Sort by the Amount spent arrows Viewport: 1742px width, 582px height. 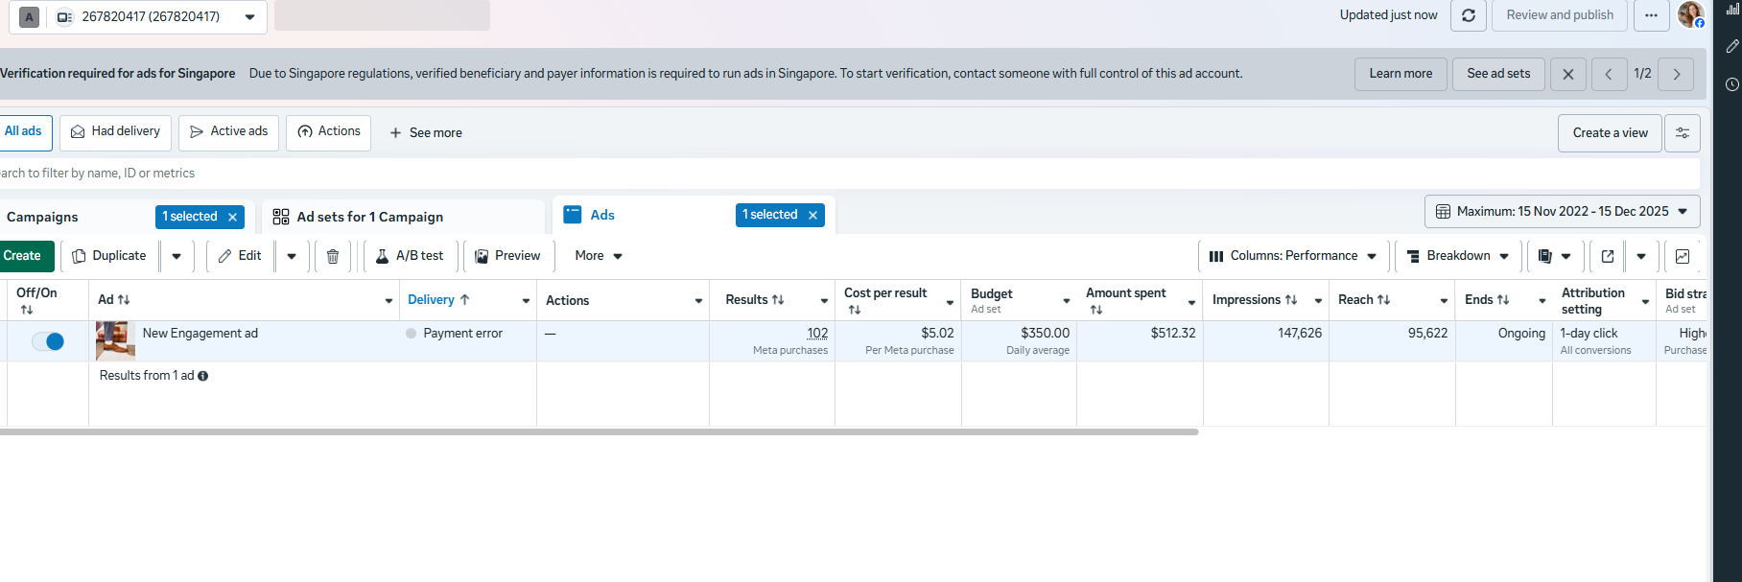click(1096, 310)
